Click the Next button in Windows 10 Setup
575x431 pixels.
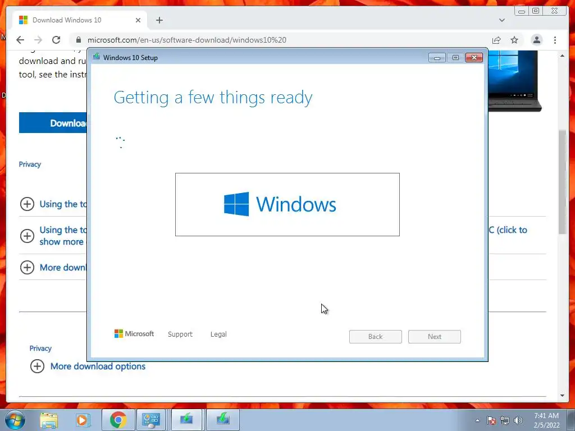click(434, 337)
